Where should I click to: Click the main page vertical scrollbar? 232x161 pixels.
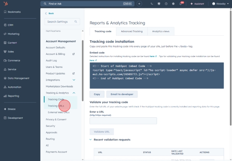(231, 68)
